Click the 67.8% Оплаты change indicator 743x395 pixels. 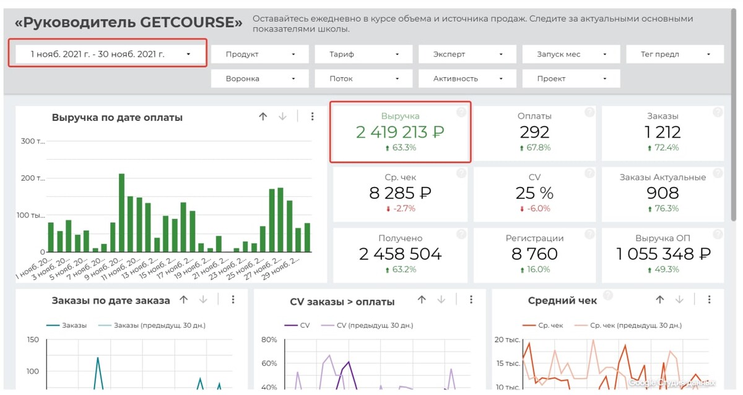point(534,148)
